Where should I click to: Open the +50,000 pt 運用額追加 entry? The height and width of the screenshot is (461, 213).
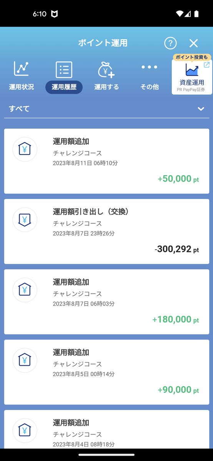pos(106,161)
